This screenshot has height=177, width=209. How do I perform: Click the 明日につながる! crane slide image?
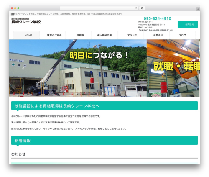click(x=78, y=68)
